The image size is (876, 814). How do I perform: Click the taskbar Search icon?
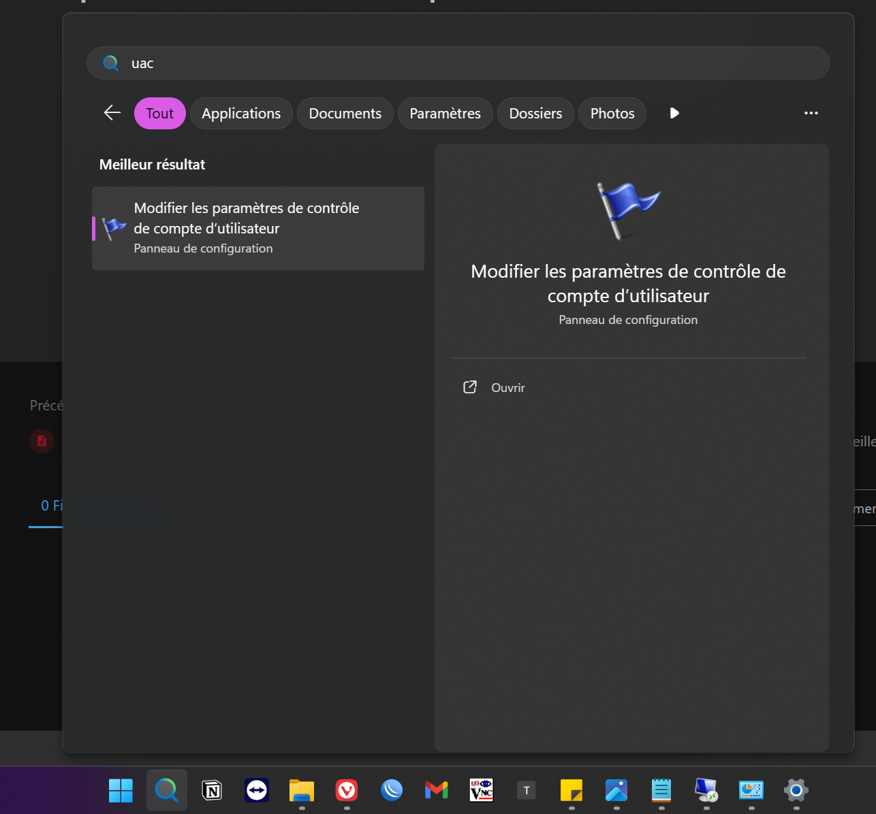(x=166, y=790)
